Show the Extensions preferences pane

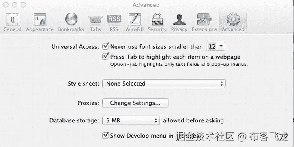(x=204, y=22)
